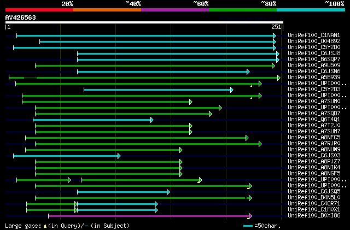Select the AV426563 query name

(21, 17)
